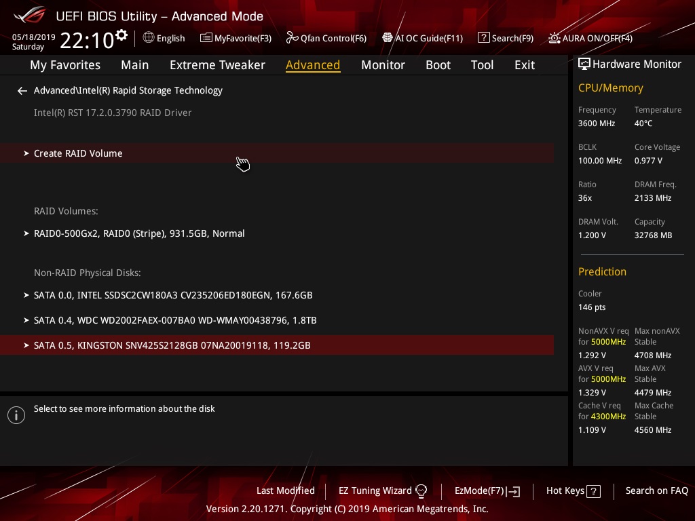
Task: Select SATA 0.5 KINGSTON SNV425S2128GB disk text
Action: pos(172,345)
